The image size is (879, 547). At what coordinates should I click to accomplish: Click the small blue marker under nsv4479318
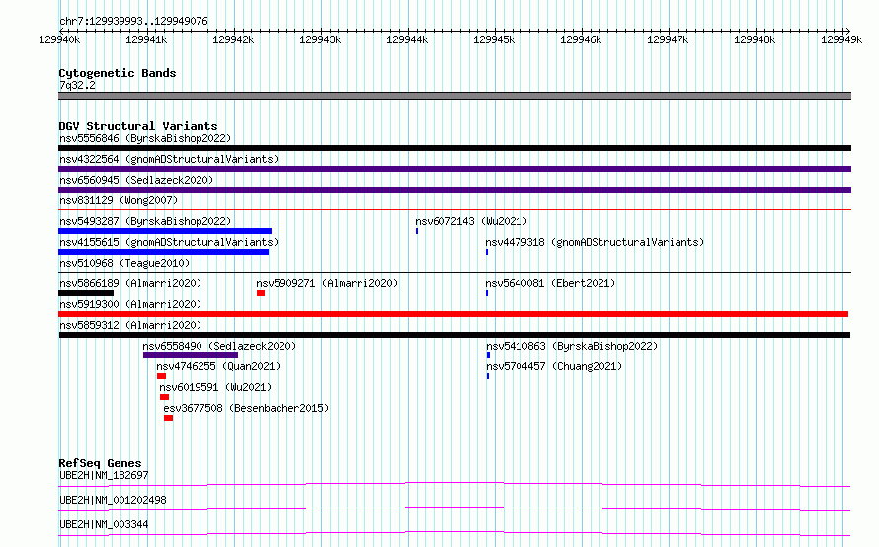point(487,252)
